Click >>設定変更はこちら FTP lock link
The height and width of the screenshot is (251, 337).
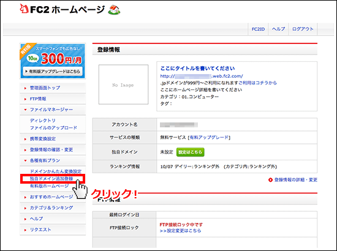[x=181, y=231]
